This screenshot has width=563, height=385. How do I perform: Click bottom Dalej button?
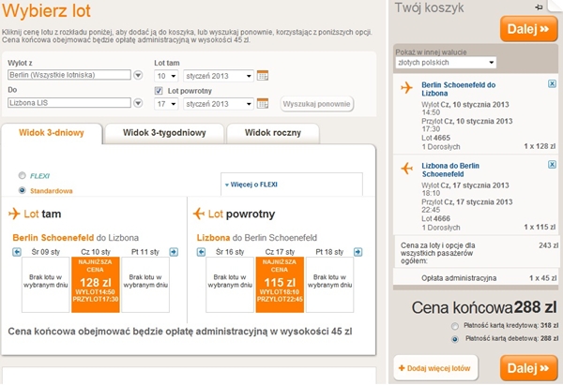coord(528,368)
